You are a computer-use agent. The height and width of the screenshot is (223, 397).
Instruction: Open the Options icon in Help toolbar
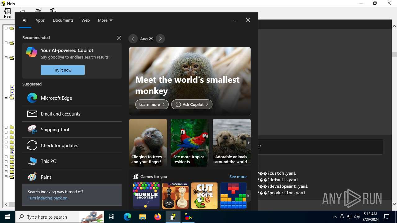(53, 11)
